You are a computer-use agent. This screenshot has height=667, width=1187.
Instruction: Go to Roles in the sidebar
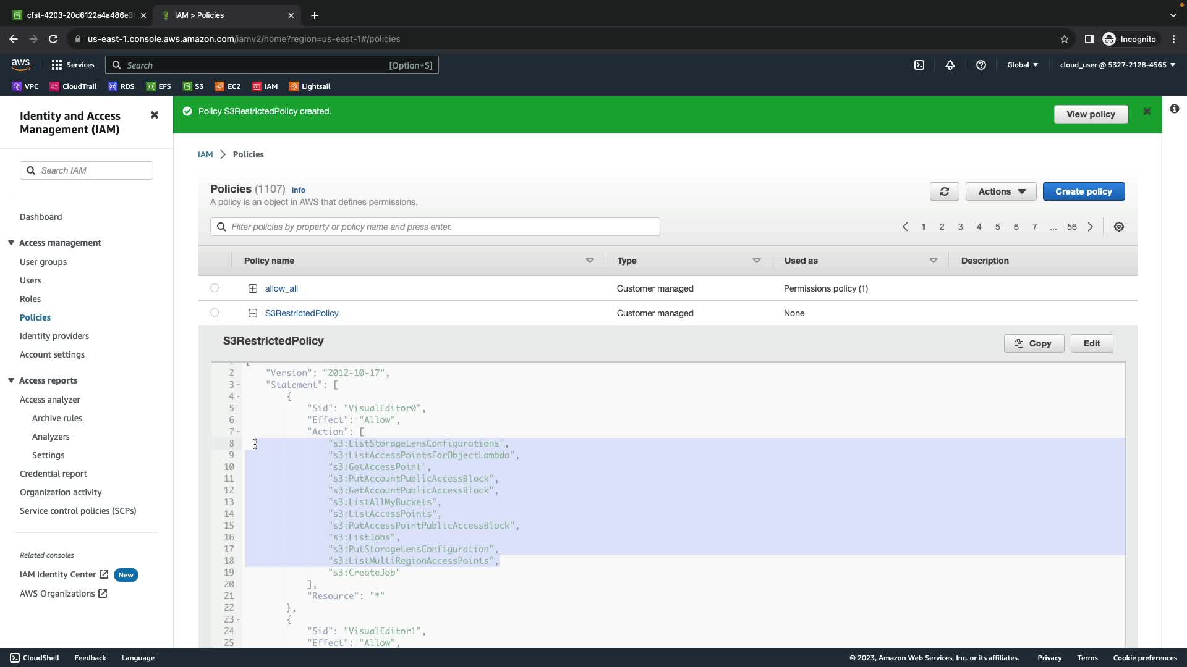(30, 299)
